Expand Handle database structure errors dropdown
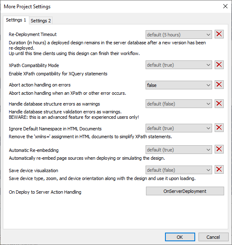This screenshot has width=232, height=245. coord(179,104)
